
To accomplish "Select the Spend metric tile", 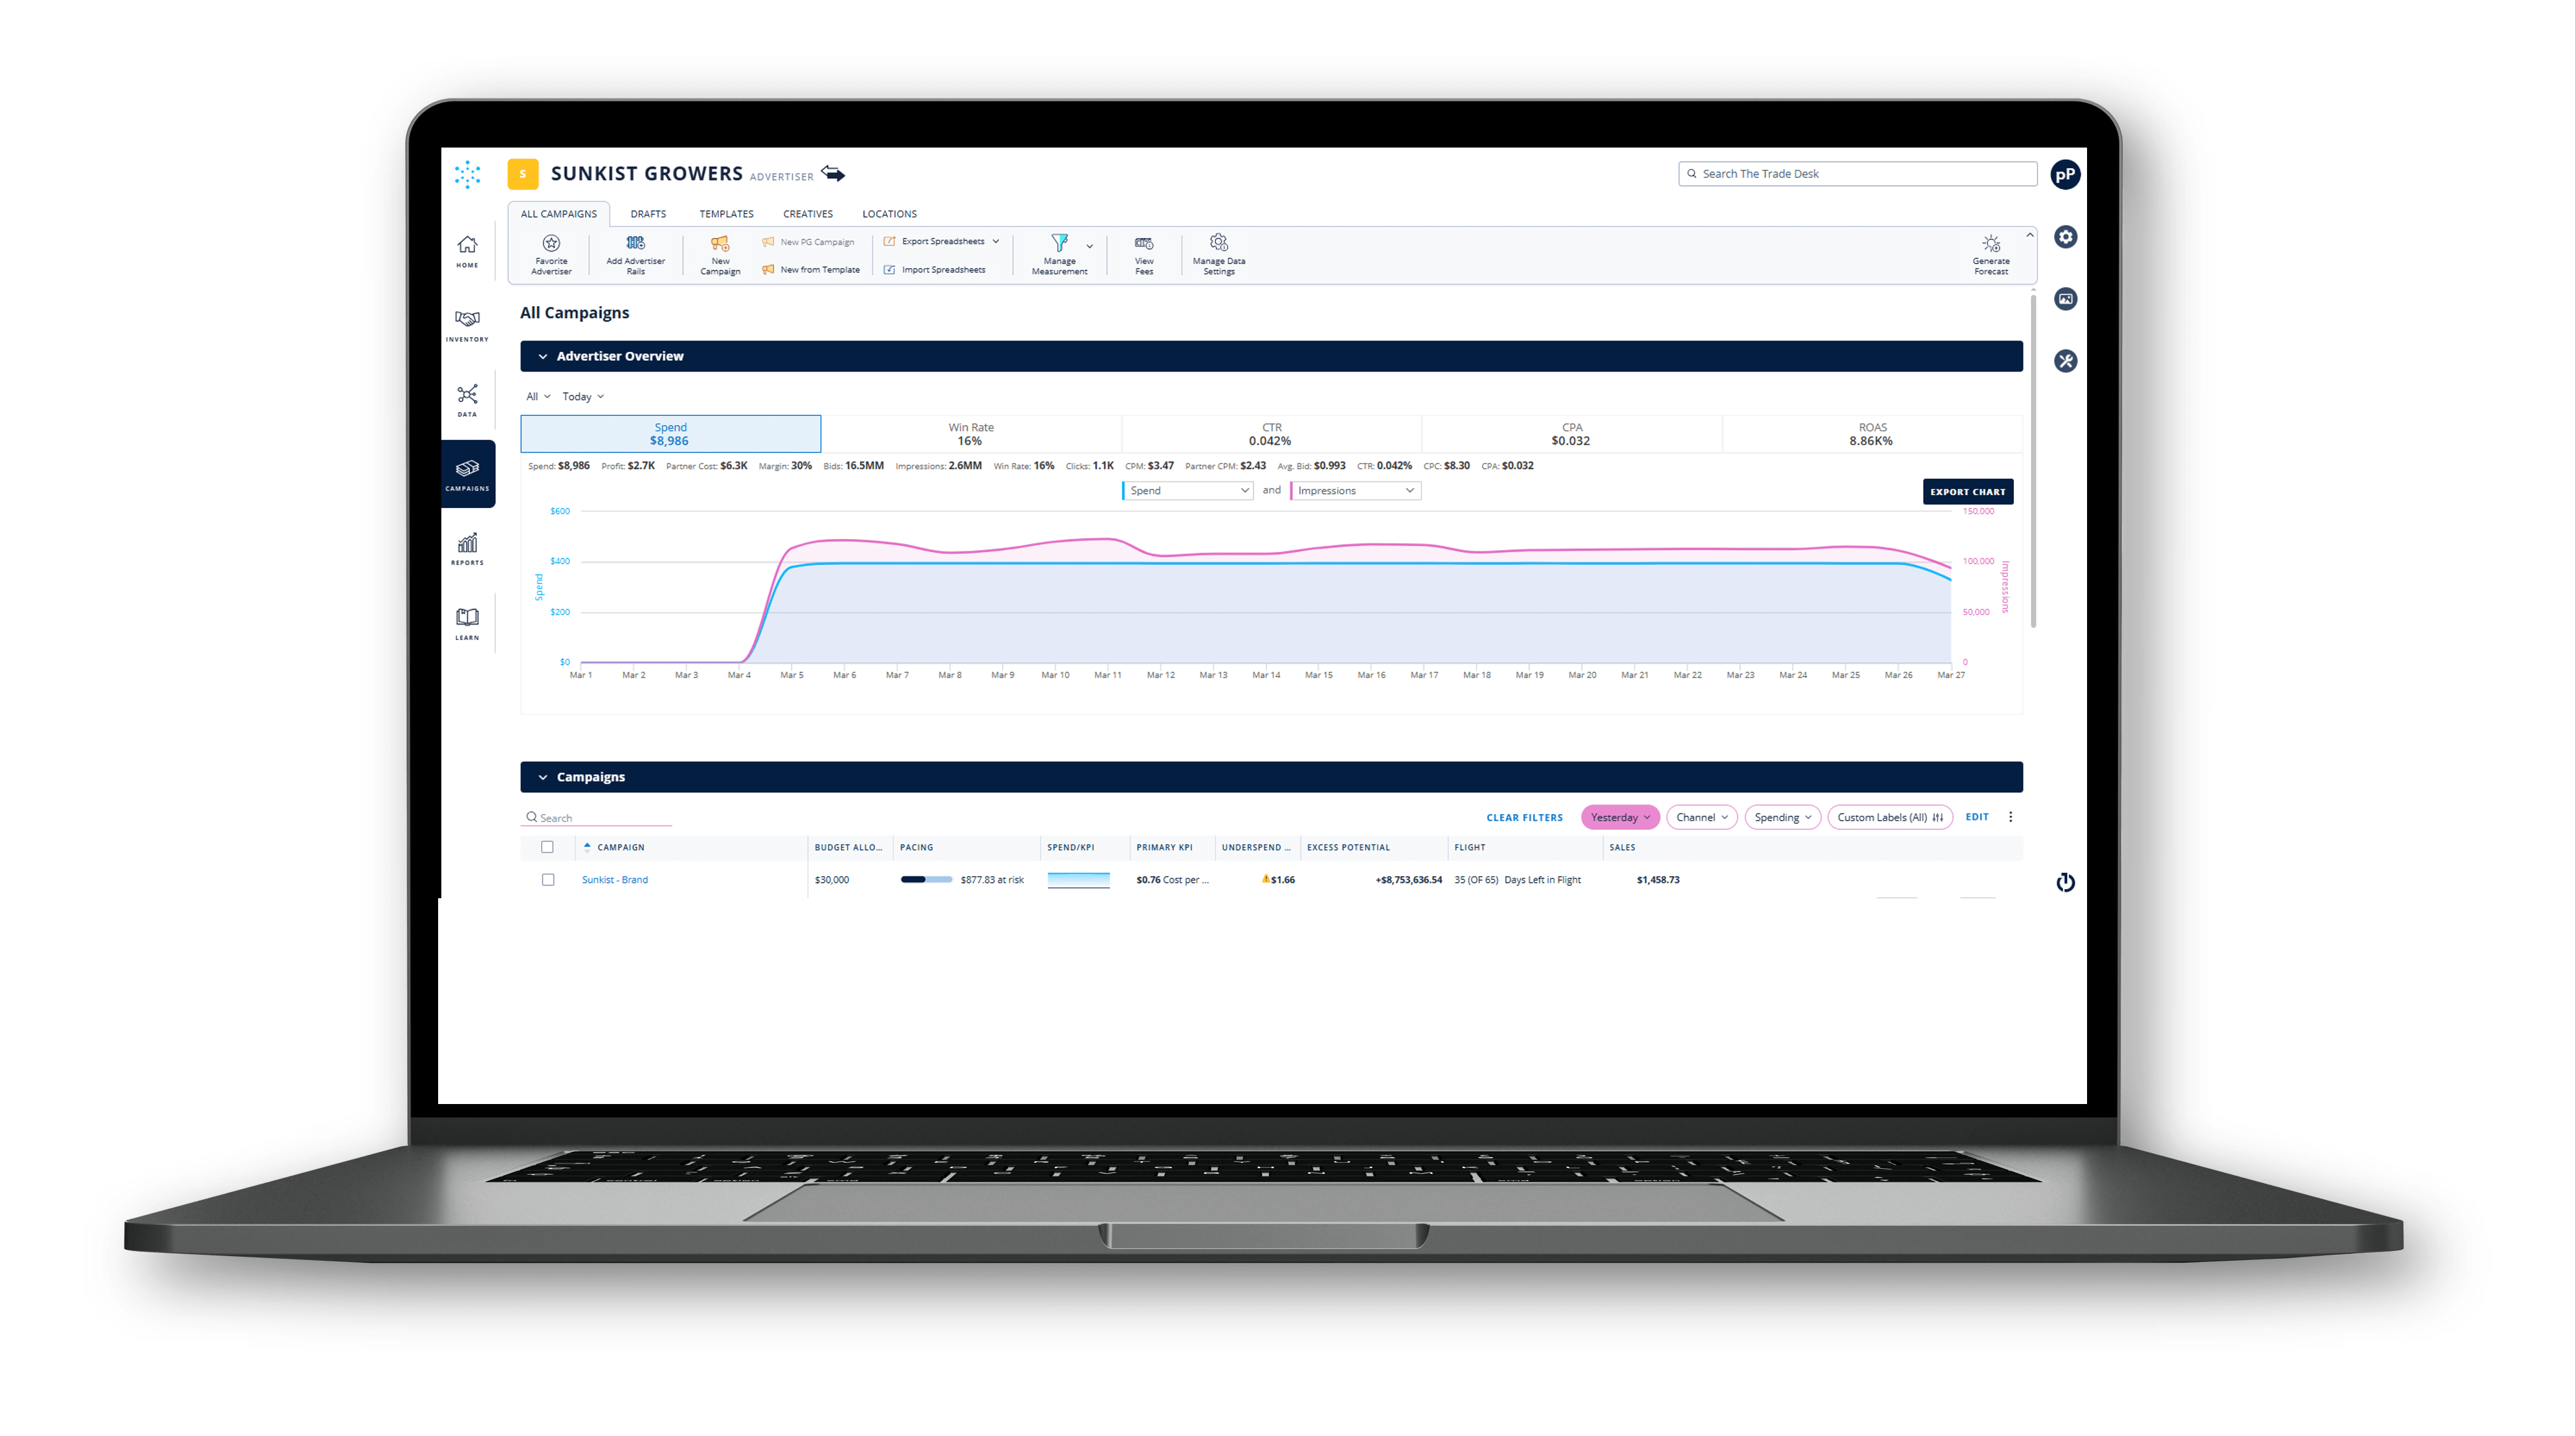I will coord(670,434).
